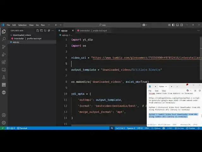This screenshot has height=152, width=202.
Task: Click the command center search box
Action: click(102, 25)
